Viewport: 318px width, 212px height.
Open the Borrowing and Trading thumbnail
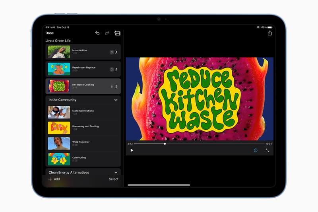point(59,128)
